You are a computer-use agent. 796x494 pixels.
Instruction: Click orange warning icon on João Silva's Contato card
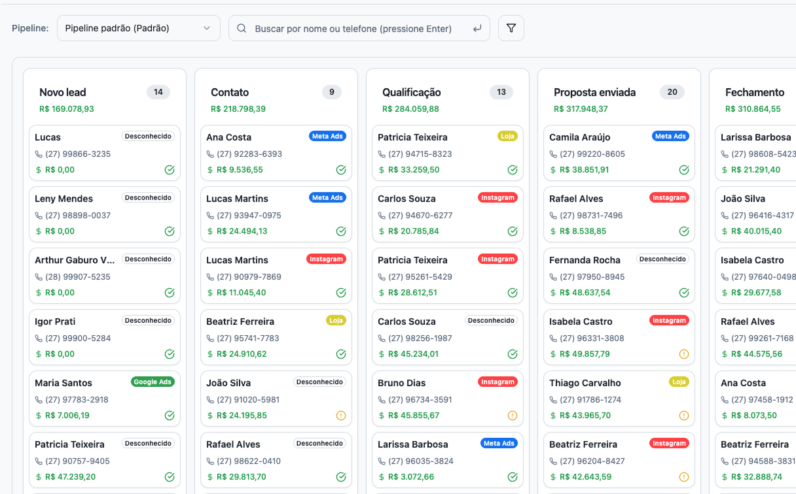point(341,416)
